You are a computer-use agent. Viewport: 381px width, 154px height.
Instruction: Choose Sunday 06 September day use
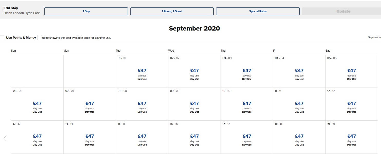pos(37,104)
